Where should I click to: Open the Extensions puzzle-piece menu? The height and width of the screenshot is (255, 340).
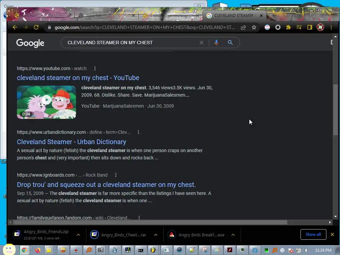click(289, 27)
